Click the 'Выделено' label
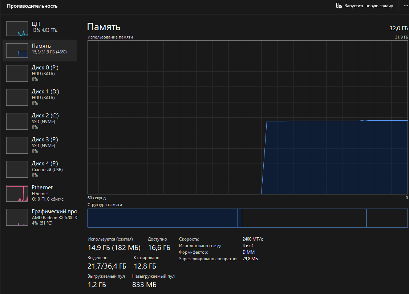Image resolution: width=409 pixels, height=294 pixels. pos(98,258)
